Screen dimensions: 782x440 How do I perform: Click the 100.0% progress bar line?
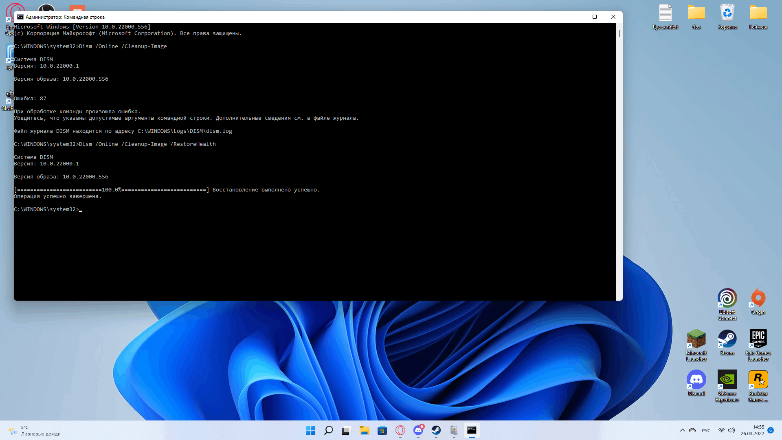click(x=167, y=190)
